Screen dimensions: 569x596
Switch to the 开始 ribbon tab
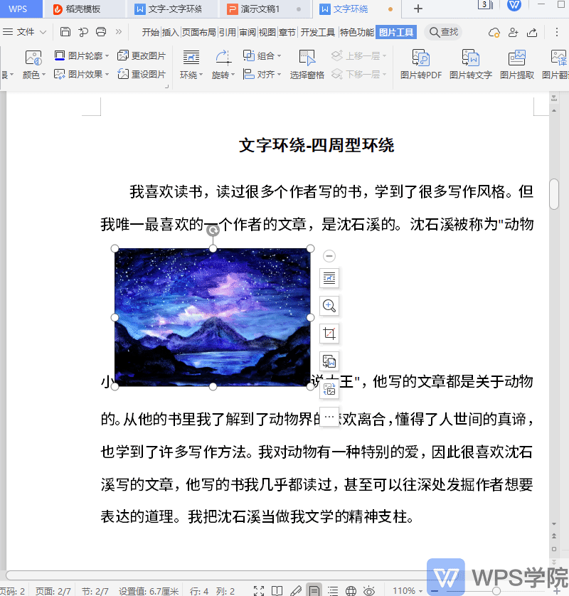coord(151,32)
